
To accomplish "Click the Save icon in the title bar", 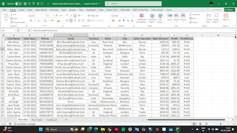I will click(x=25, y=3).
